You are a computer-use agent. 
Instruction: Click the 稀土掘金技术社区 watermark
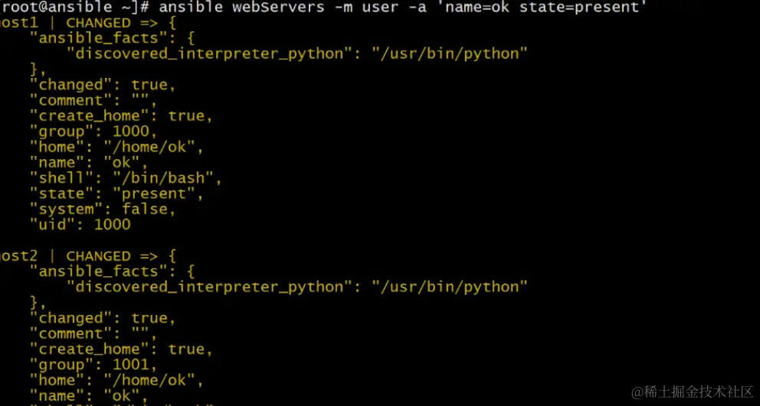(692, 391)
